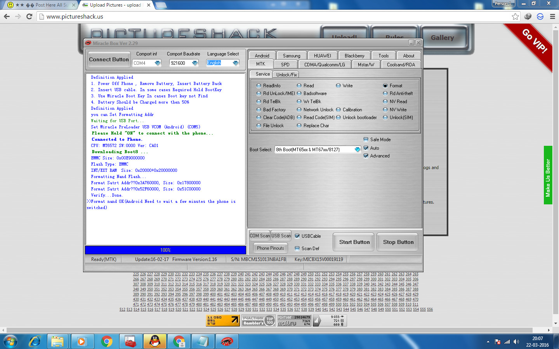Click the clock showing 20:07
The height and width of the screenshot is (349, 559).
pyautogui.click(x=537, y=339)
